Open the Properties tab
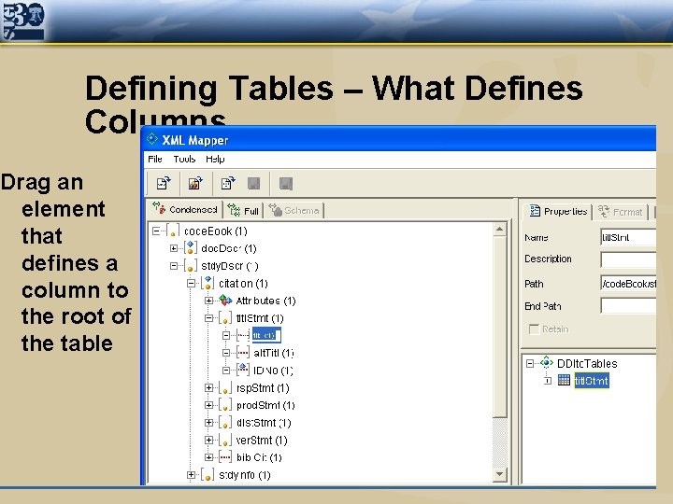 (558, 211)
